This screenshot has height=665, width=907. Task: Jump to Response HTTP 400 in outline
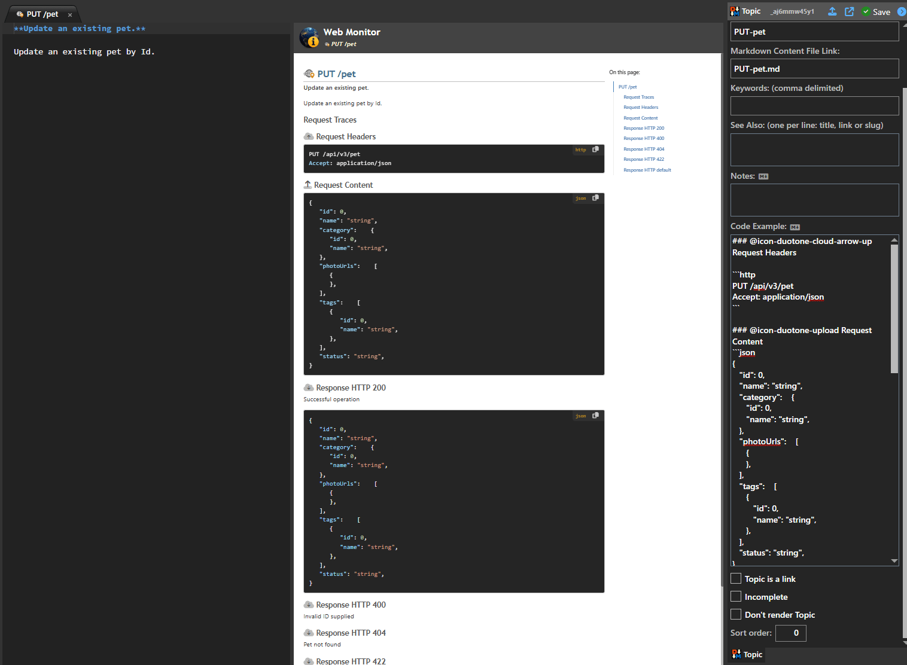[644, 138]
